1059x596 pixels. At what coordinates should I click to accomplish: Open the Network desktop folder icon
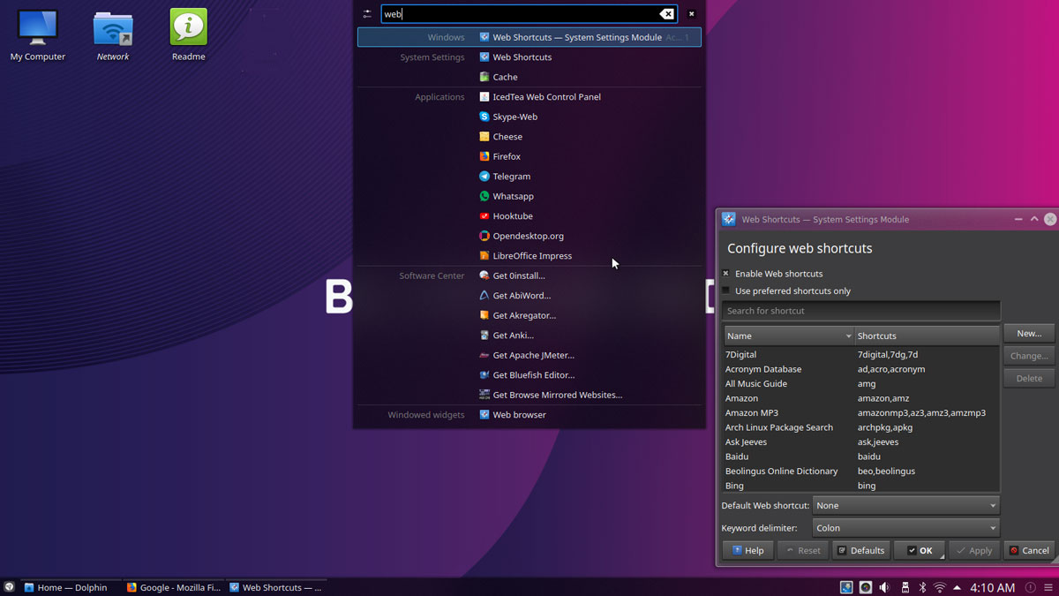(x=113, y=35)
